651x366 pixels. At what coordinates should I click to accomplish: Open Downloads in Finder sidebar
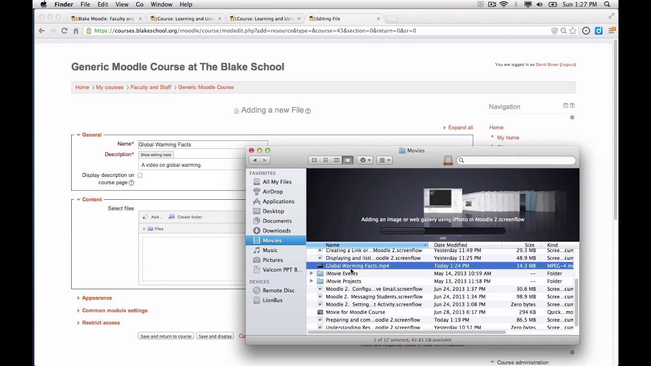[277, 231]
